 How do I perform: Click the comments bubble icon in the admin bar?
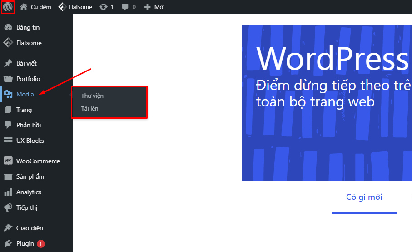125,7
